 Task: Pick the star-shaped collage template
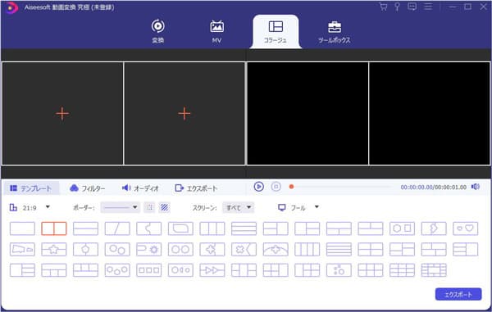(x=54, y=250)
